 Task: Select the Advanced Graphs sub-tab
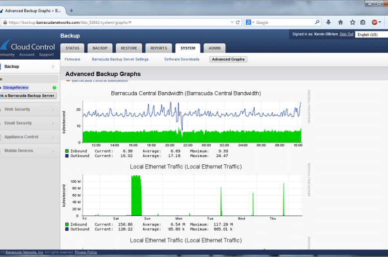click(228, 59)
